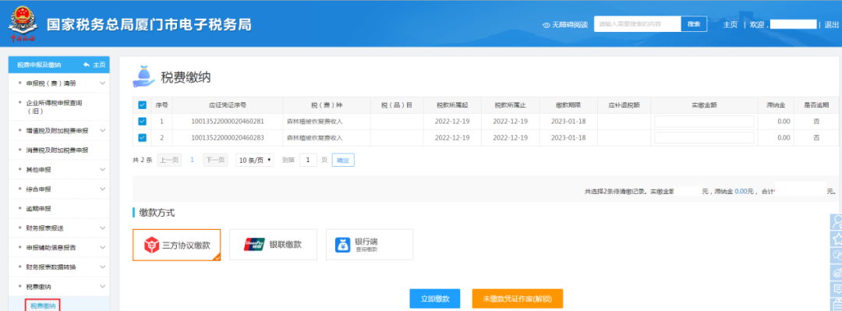Click the 是否逾期 column header

pyautogui.click(x=816, y=105)
